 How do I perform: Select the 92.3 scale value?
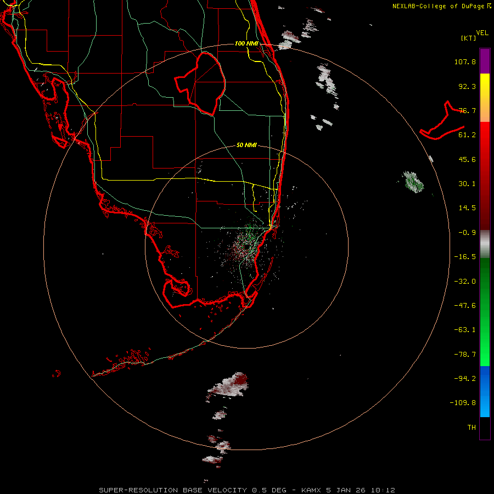pos(467,86)
